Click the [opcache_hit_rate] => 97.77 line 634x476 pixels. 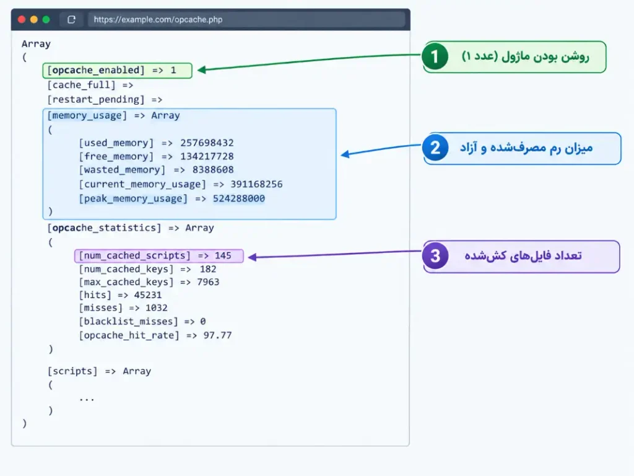point(155,335)
